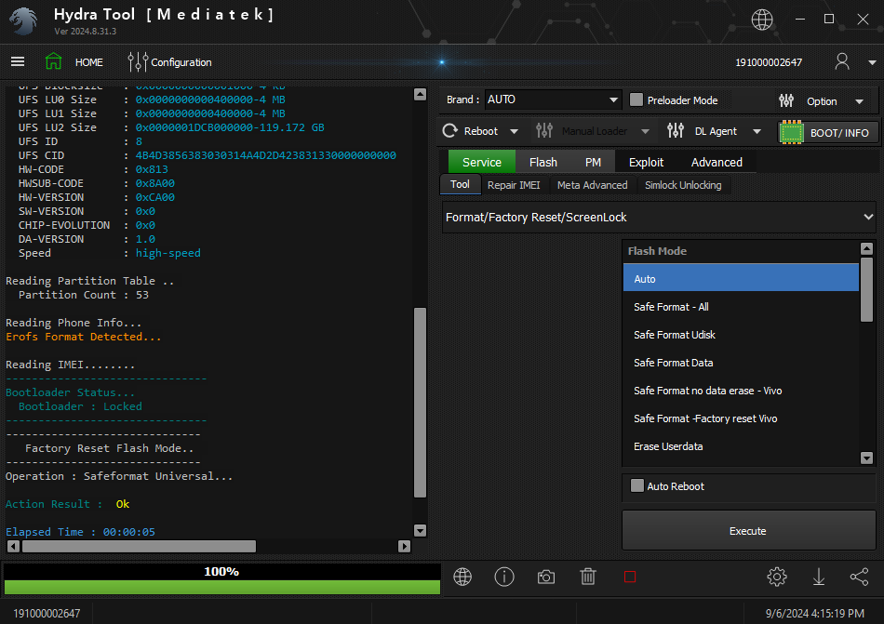Open the Brand AUTO dropdown
This screenshot has width=884, height=624.
(x=553, y=100)
